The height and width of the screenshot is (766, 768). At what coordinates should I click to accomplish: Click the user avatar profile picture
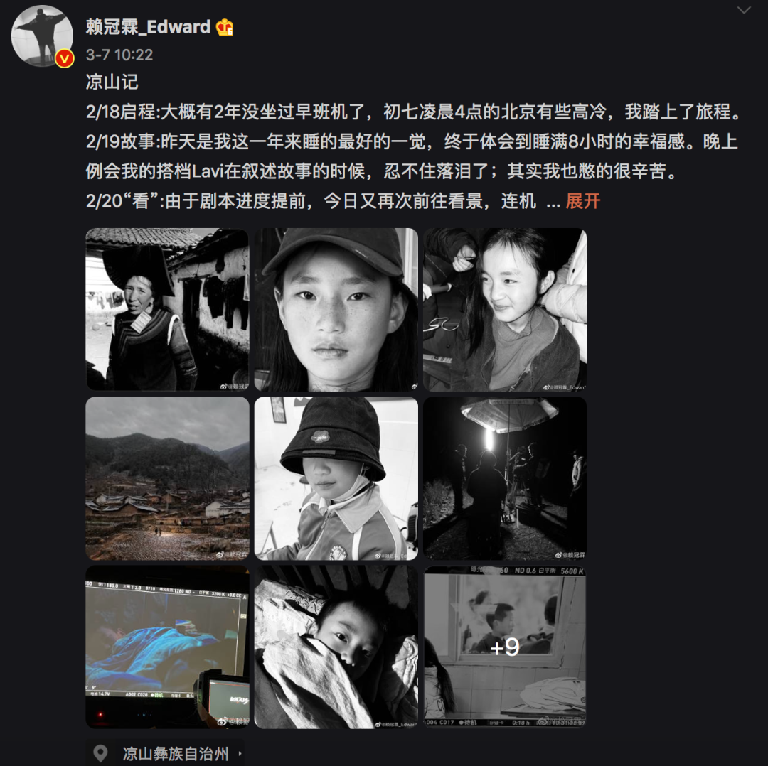tap(42, 36)
